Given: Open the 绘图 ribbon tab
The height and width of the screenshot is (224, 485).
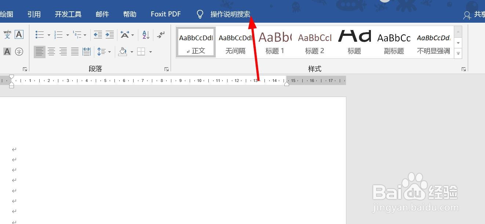Looking at the screenshot, I should (x=6, y=14).
